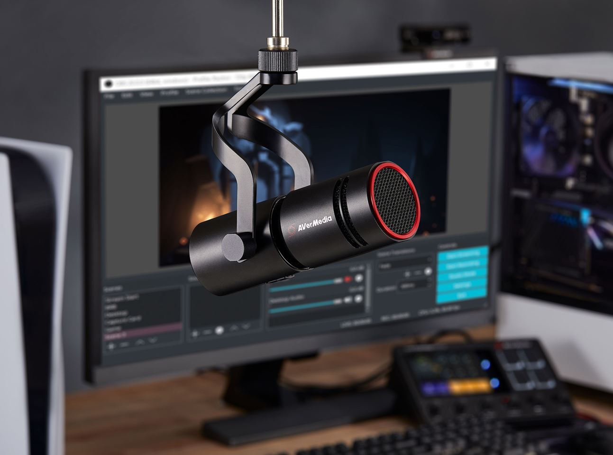
Task: Move the selected scene up in Scenes list
Action: [x=140, y=342]
